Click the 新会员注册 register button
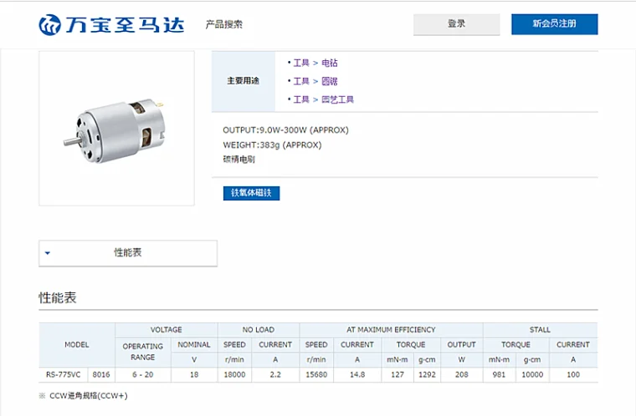The height and width of the screenshot is (416, 636). [x=554, y=24]
